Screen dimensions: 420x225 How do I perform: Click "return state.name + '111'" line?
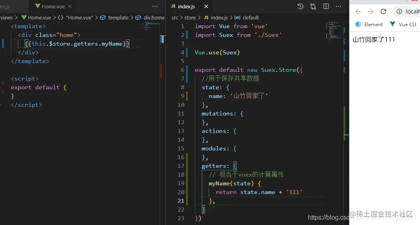(x=259, y=192)
